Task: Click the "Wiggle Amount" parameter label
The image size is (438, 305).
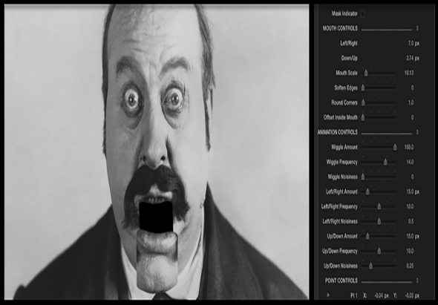Action: click(344, 147)
